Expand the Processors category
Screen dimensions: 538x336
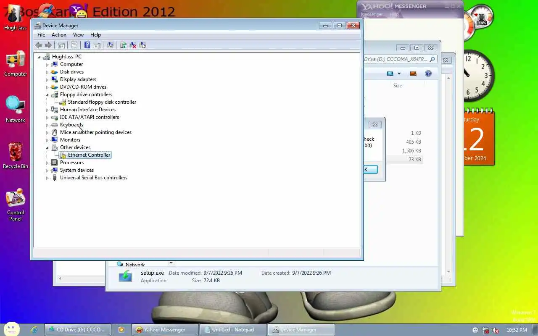(47, 163)
